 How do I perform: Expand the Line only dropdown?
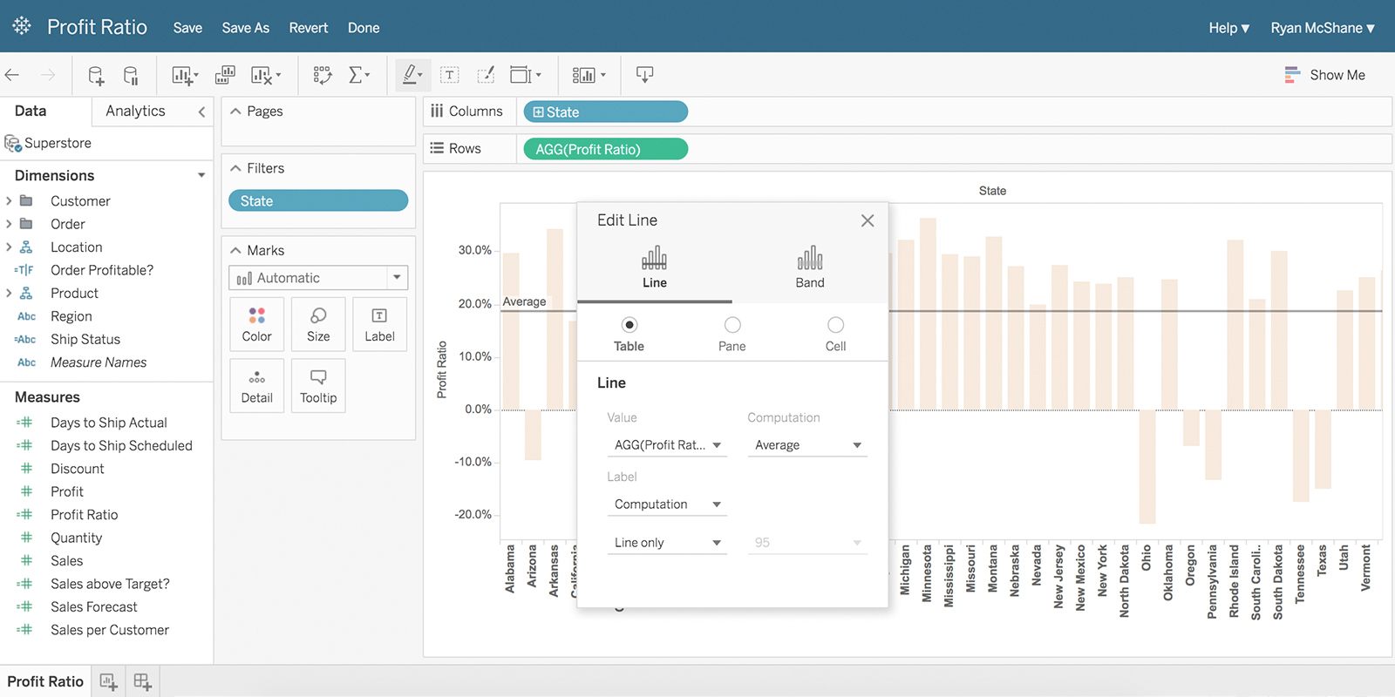coord(667,543)
